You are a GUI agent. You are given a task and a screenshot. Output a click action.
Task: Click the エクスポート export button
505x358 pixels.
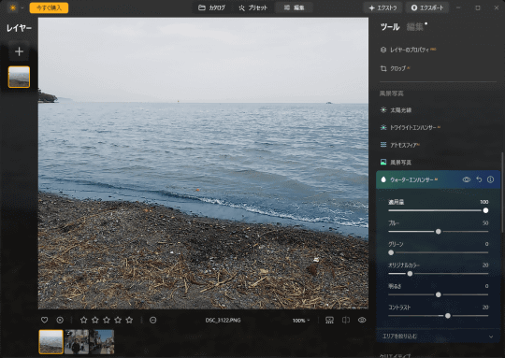[427, 7]
